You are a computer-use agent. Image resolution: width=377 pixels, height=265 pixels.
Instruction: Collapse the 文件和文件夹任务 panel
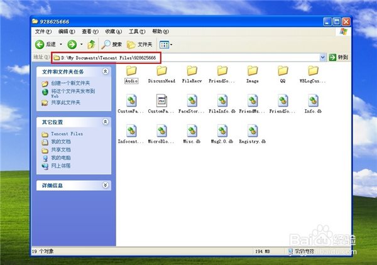[106, 72]
